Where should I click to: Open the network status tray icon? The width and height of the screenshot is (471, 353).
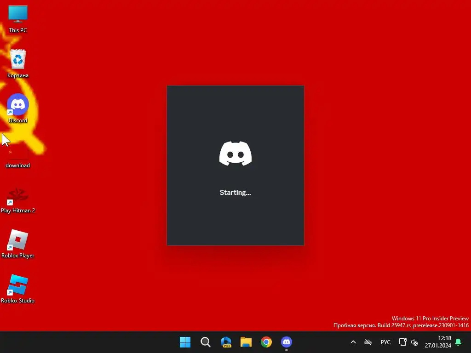pos(402,342)
